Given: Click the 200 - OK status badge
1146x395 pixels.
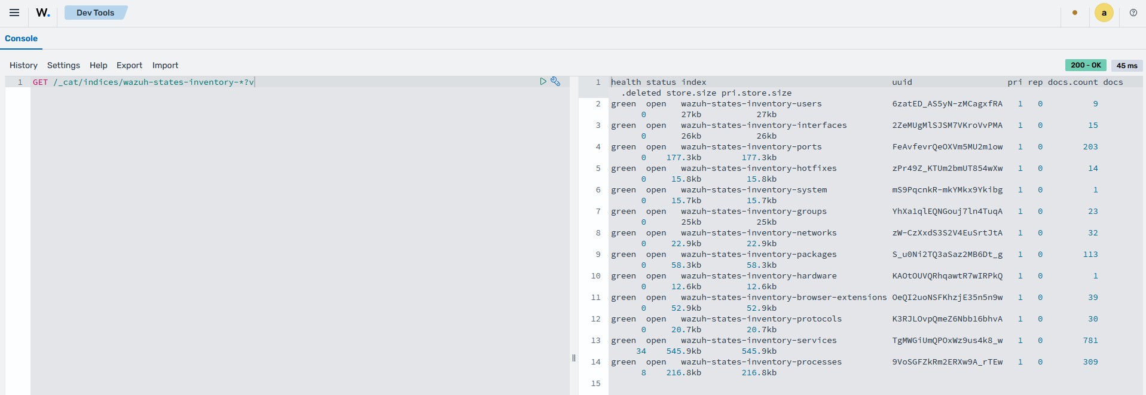Looking at the screenshot, I should pyautogui.click(x=1086, y=65).
